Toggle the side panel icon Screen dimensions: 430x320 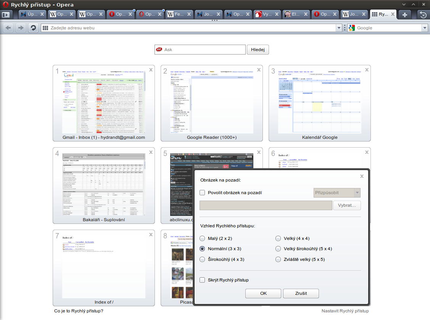pos(5,14)
